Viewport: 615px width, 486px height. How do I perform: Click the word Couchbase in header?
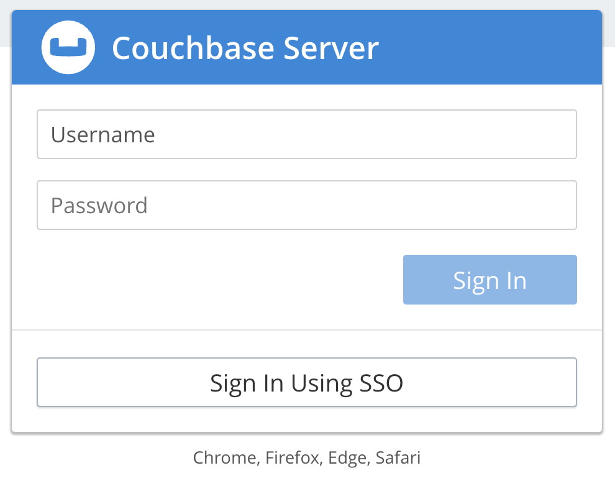click(x=193, y=48)
